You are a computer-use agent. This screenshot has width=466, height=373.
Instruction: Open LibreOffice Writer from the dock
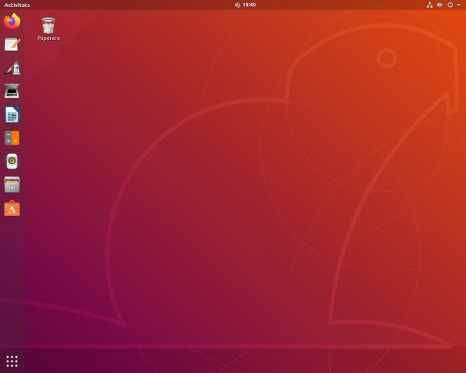(12, 115)
